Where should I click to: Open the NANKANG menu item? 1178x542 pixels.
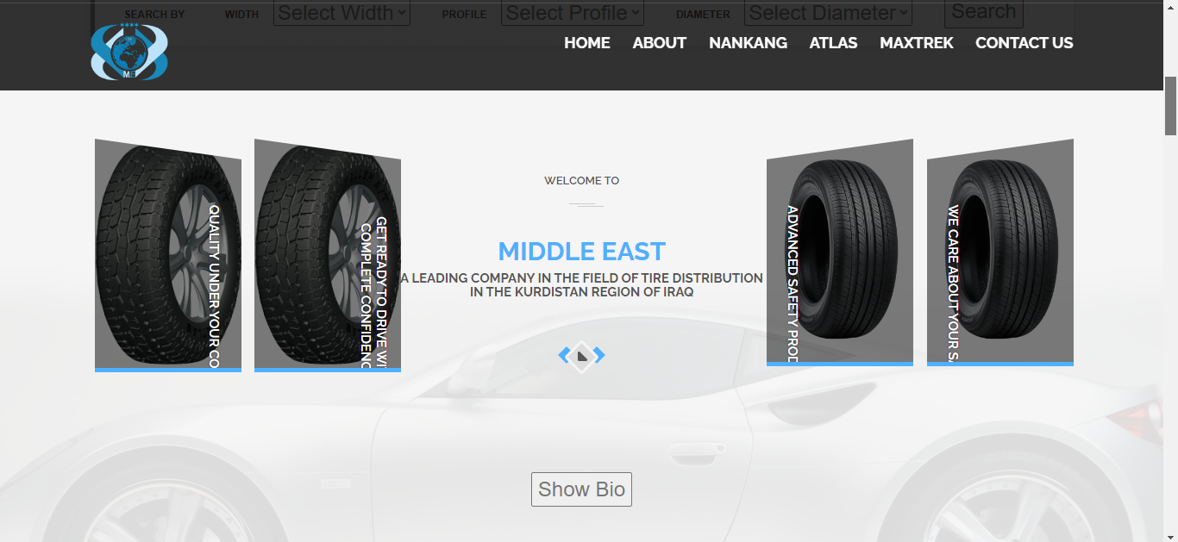pyautogui.click(x=748, y=43)
